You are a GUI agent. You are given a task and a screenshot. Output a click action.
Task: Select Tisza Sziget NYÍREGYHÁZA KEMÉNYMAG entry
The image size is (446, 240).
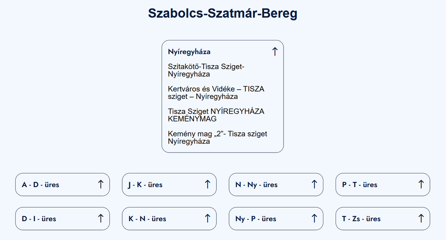pos(216,115)
